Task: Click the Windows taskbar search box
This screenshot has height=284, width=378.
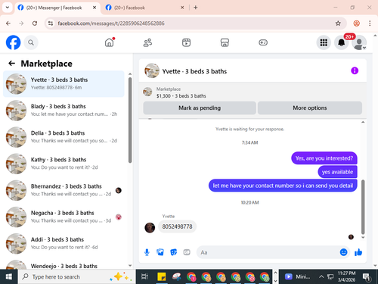Action: (76, 277)
